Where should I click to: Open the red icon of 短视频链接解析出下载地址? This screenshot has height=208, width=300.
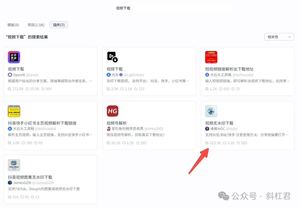[x=211, y=57]
